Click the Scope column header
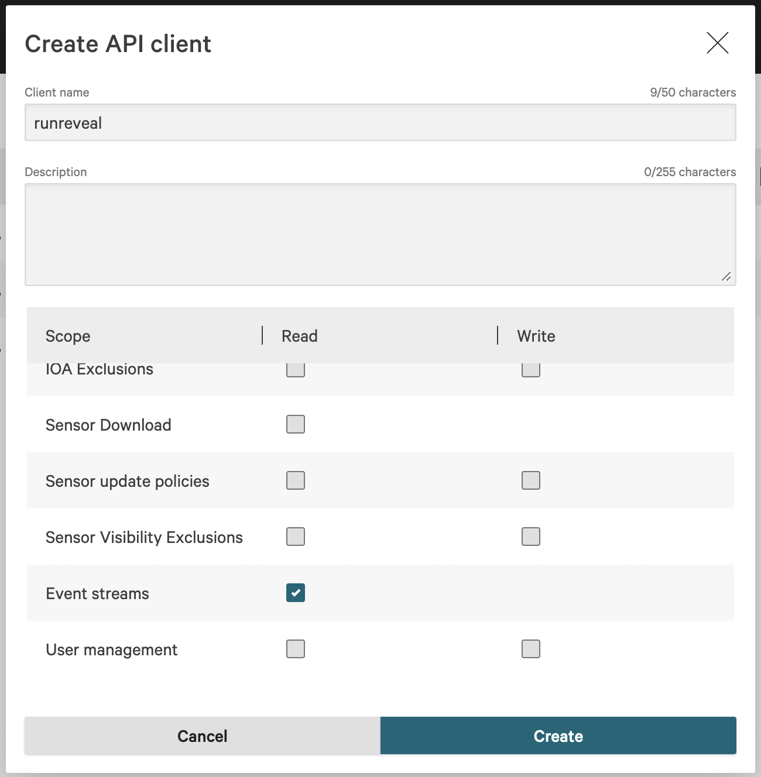Image resolution: width=761 pixels, height=777 pixels. click(68, 336)
